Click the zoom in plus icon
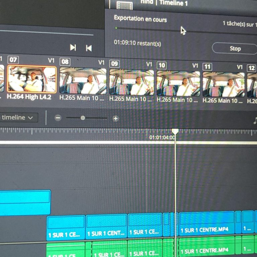Viewport: 257px width, 257px height. coord(116,118)
